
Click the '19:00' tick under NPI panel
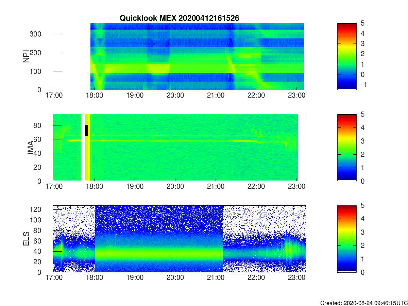(x=135, y=96)
